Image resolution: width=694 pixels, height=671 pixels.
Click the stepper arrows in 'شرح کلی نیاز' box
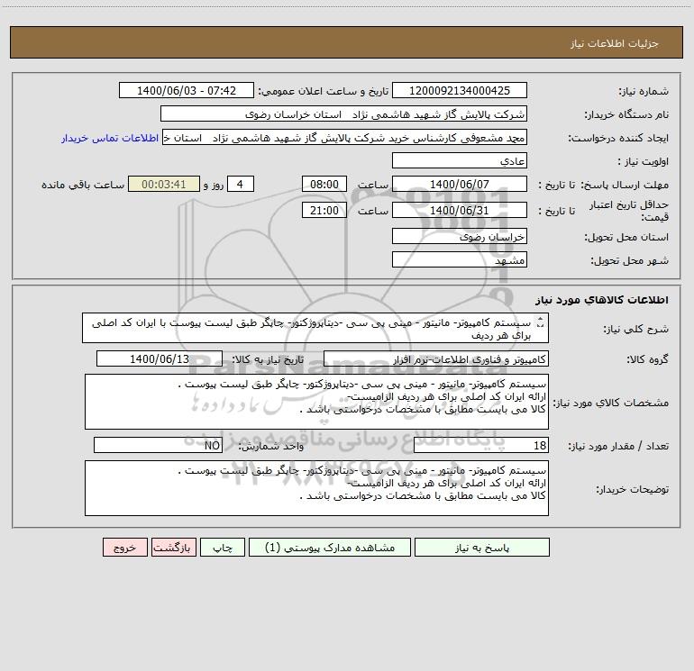point(540,323)
